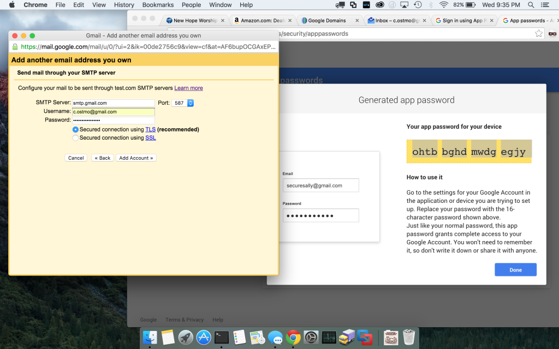Screen dimensions: 559x349
Task: Click the Chrome icon in dock
Action: coord(293,337)
